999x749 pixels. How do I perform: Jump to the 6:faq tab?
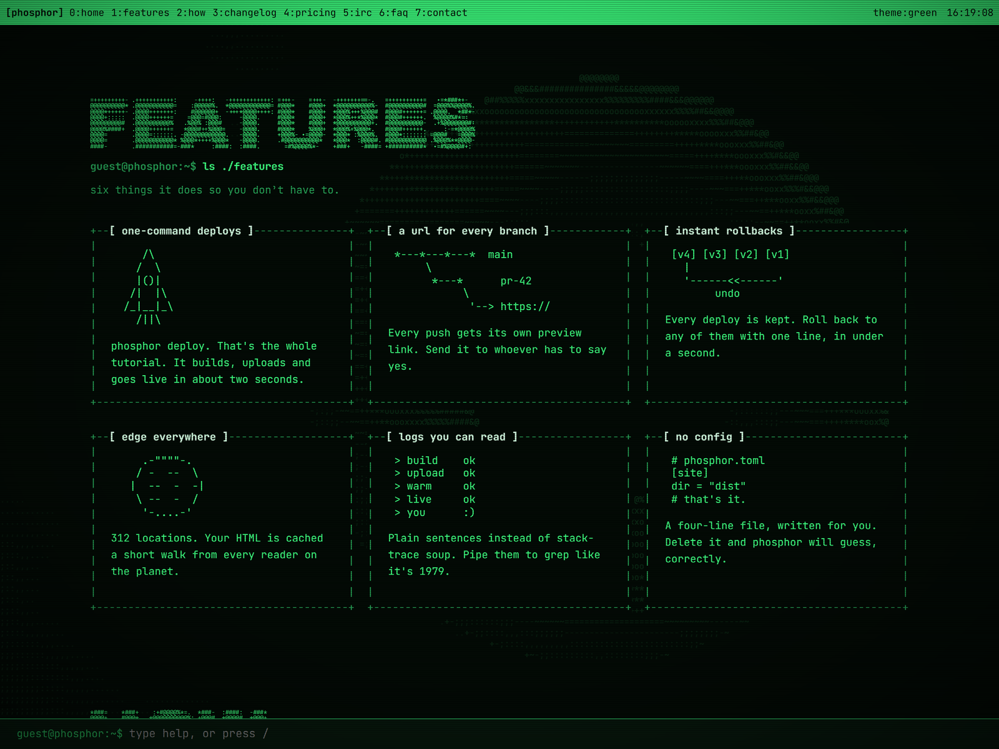(393, 12)
